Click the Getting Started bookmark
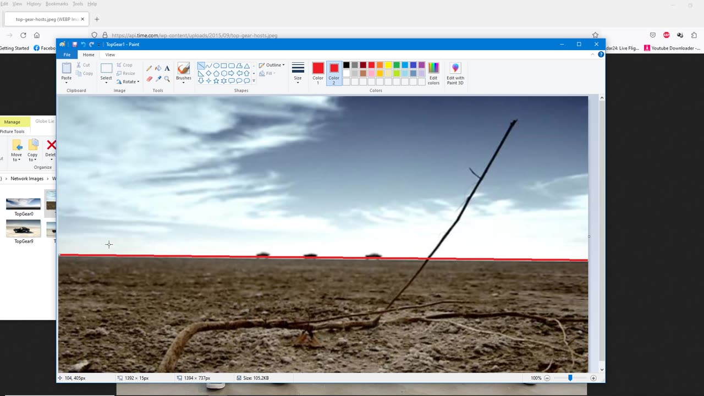This screenshot has width=704, height=396. (14, 48)
